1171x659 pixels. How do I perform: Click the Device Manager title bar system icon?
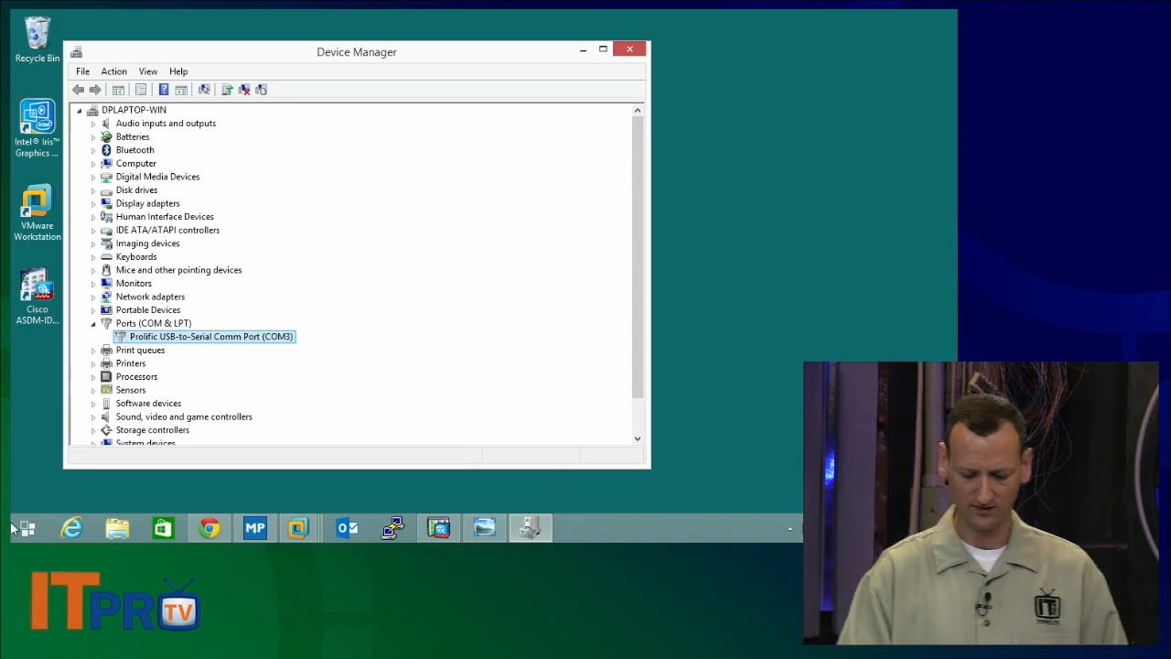click(x=77, y=52)
